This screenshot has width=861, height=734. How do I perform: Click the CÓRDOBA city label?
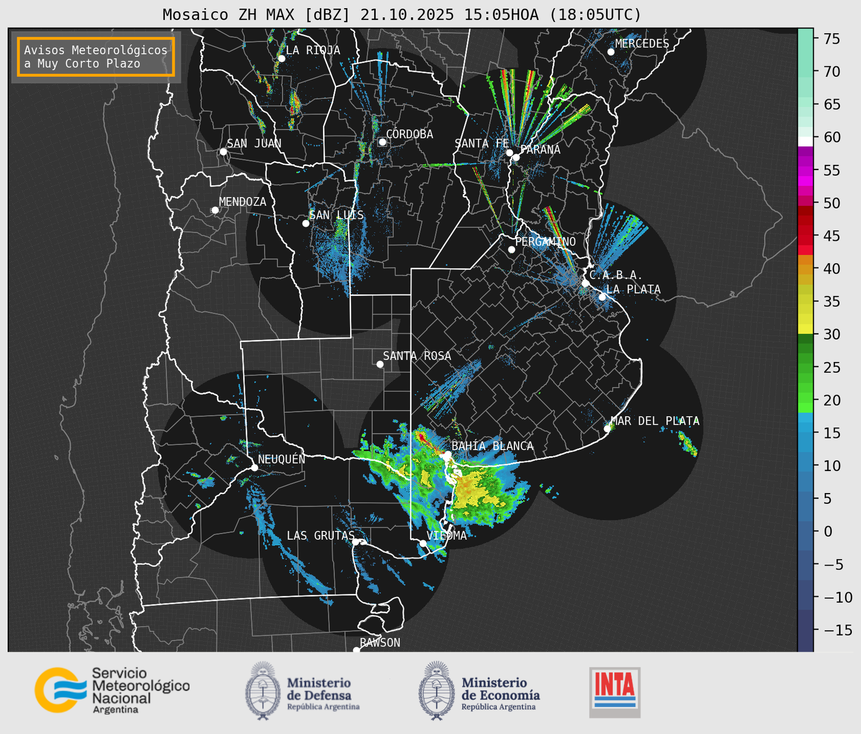click(409, 134)
